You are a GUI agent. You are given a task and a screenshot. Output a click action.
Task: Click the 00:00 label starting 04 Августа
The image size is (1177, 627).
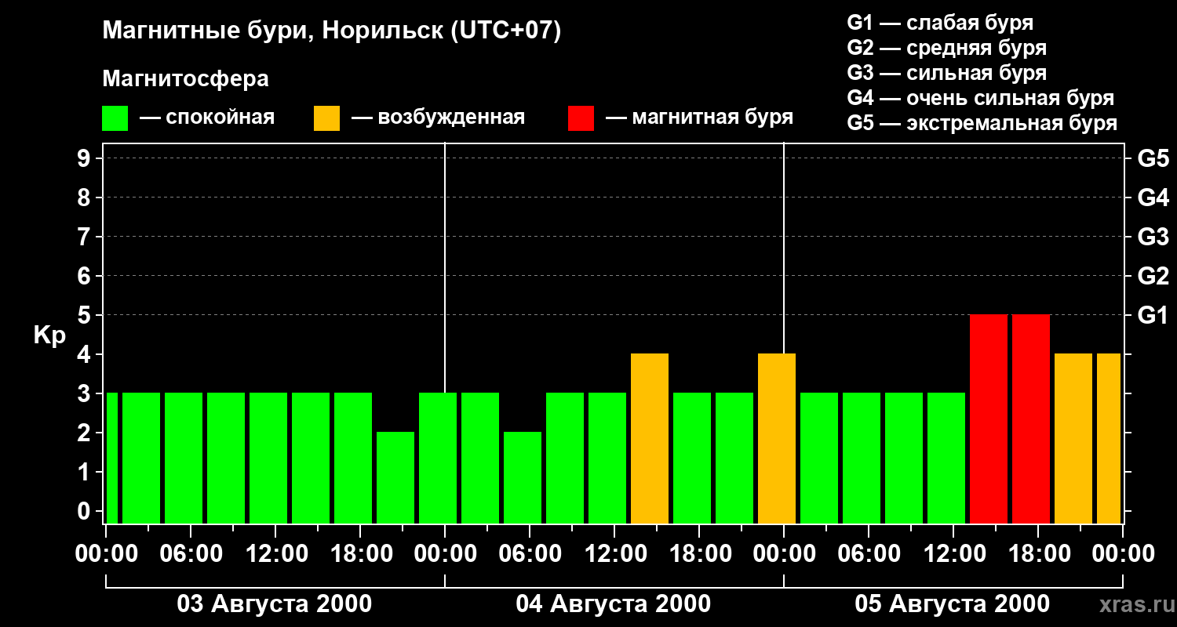pyautogui.click(x=445, y=553)
